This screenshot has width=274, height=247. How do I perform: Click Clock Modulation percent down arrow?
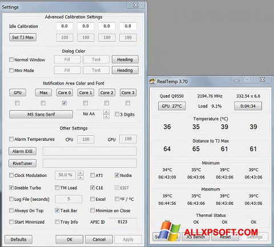80,177
